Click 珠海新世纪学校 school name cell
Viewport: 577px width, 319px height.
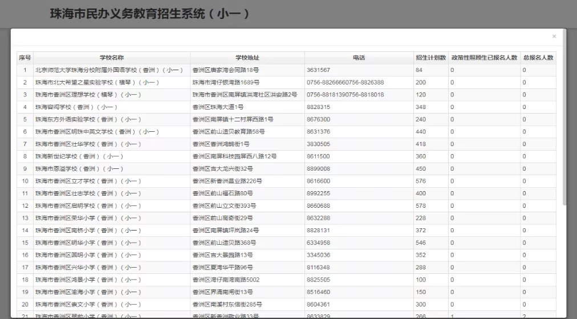coord(79,156)
